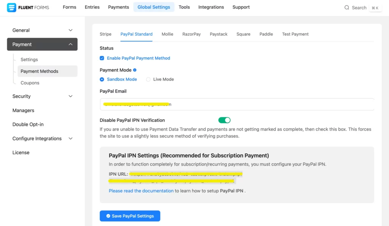Open the Support menu
Viewport: 389px width, 226px height.
point(241,7)
